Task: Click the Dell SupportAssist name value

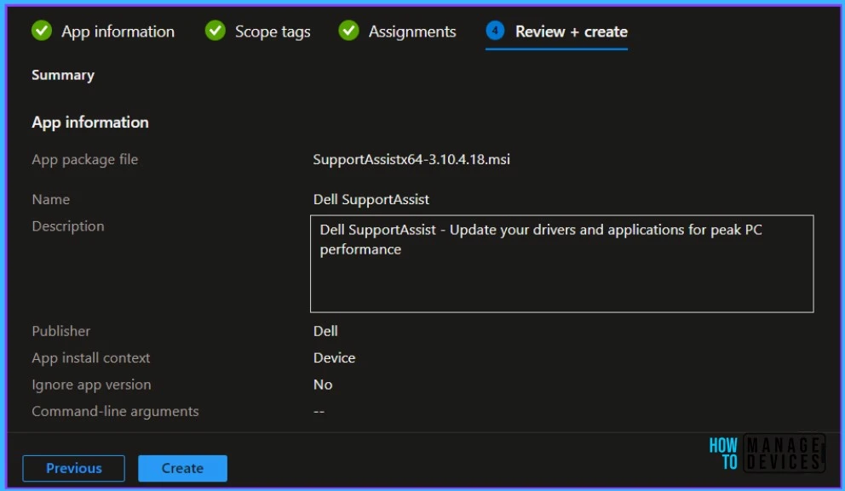Action: coord(371,200)
